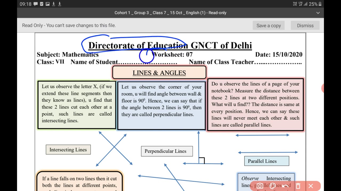Tap the 09:18 clock in status bar
Viewport: 341px width, 191px height.
[x=26, y=4]
